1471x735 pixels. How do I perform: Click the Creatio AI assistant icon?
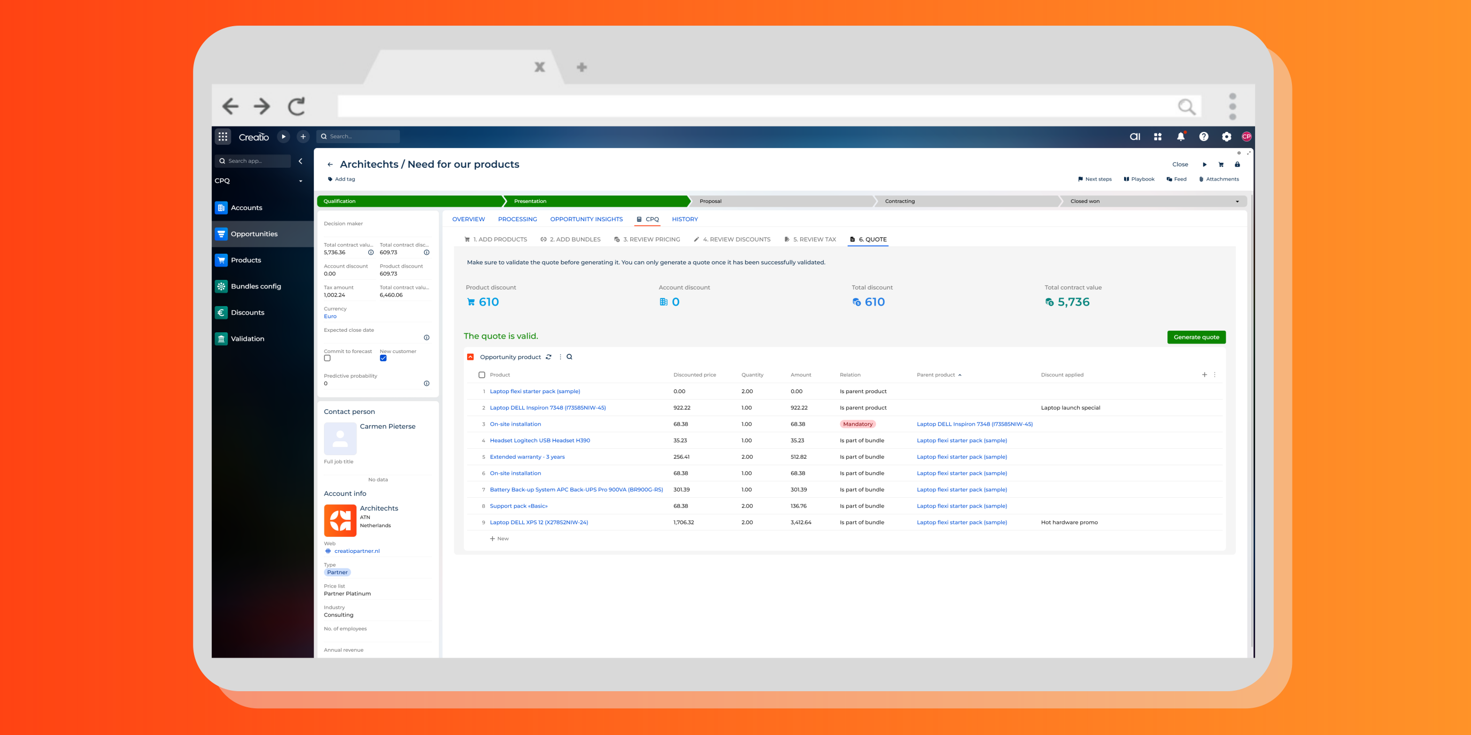tap(1135, 136)
